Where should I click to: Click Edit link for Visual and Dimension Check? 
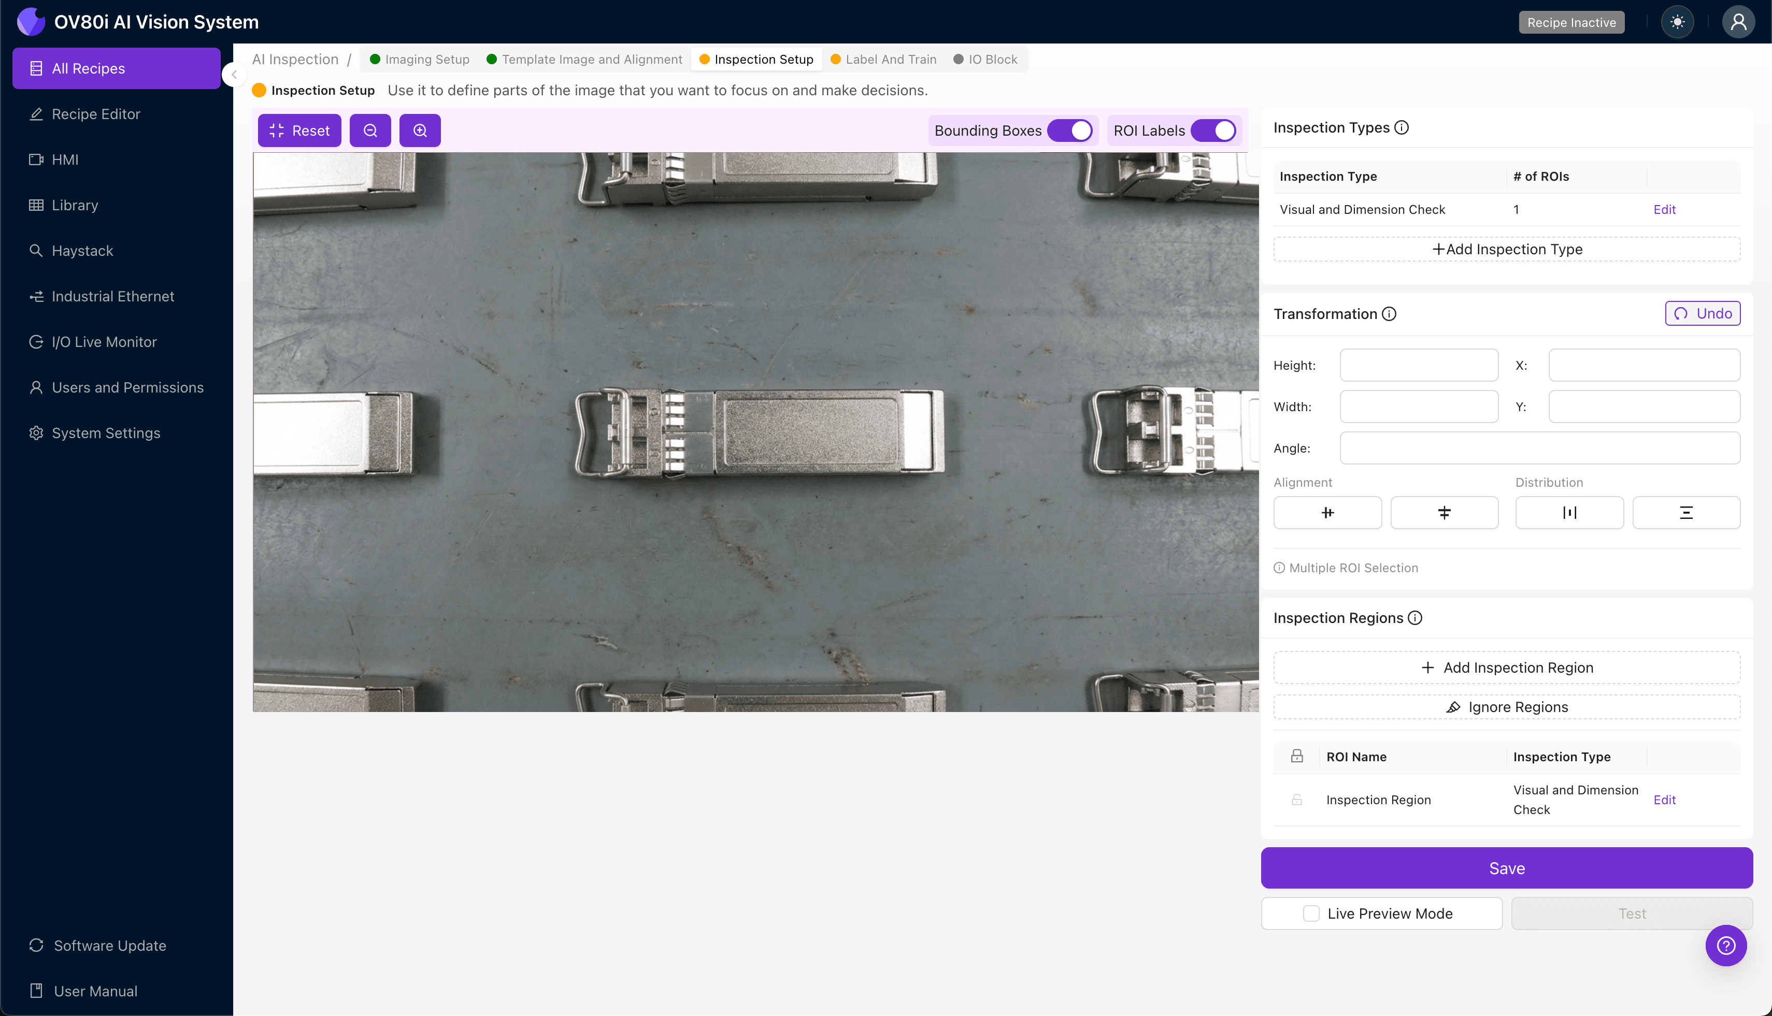(1664, 209)
